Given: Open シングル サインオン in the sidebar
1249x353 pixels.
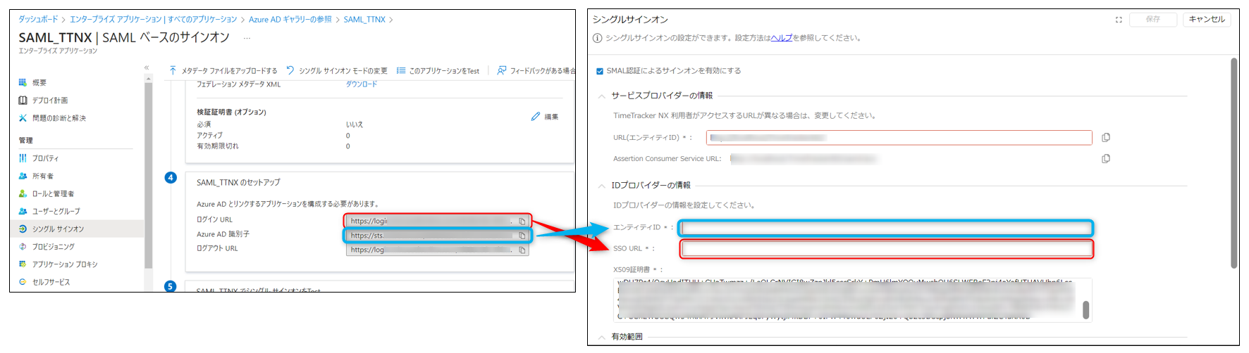Looking at the screenshot, I should point(58,229).
